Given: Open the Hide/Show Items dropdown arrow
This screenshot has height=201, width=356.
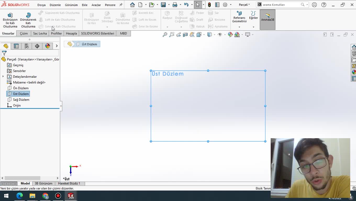Looking at the screenshot, I should pyautogui.click(x=225, y=35).
